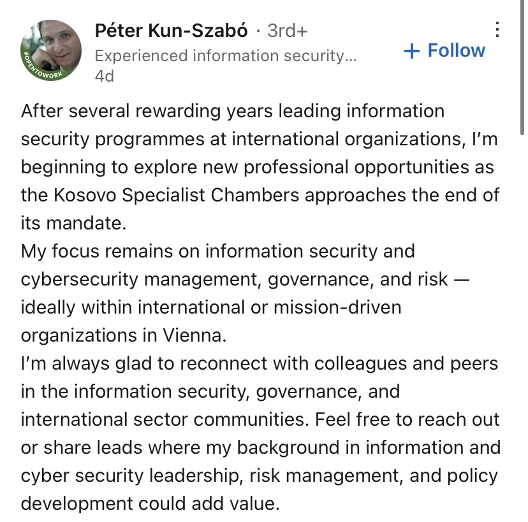Click the paragraph starting "After several rewarding years"
Image resolution: width=528 pixels, height=522 pixels.
(233, 111)
